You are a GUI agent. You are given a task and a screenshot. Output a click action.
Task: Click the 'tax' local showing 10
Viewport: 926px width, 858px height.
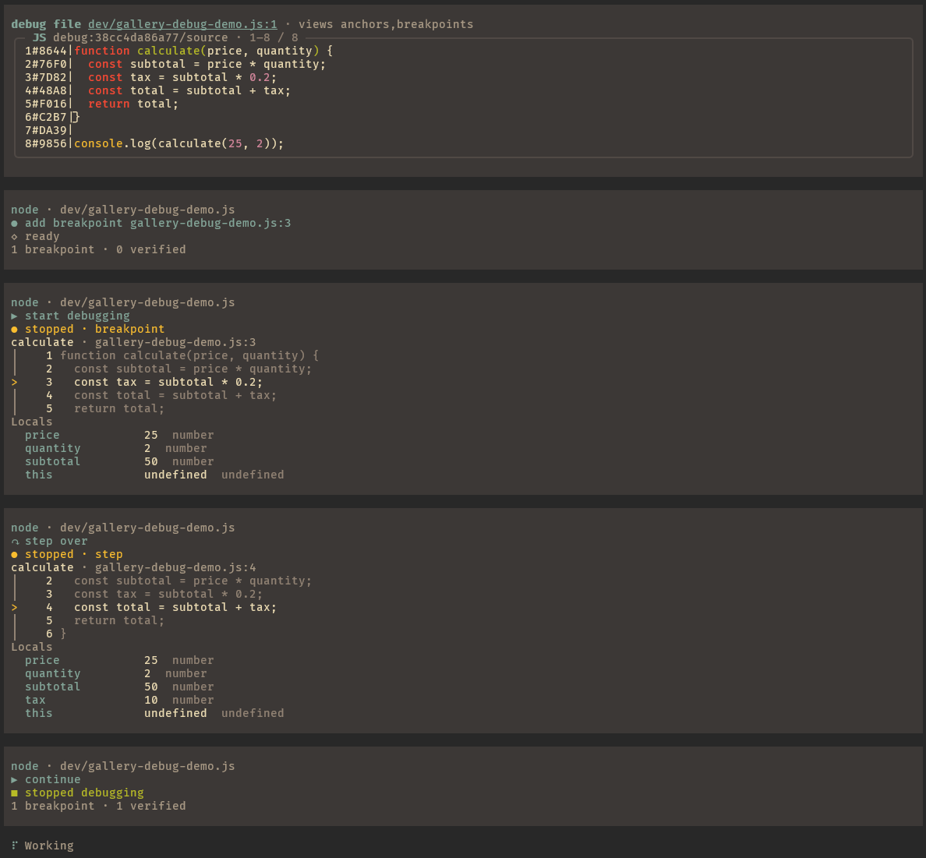[35, 701]
